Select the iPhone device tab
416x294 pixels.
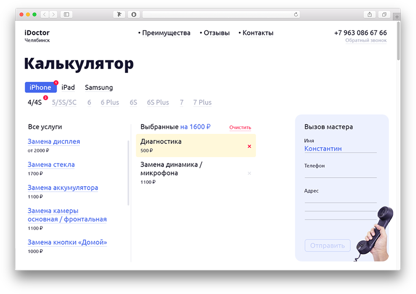point(41,87)
